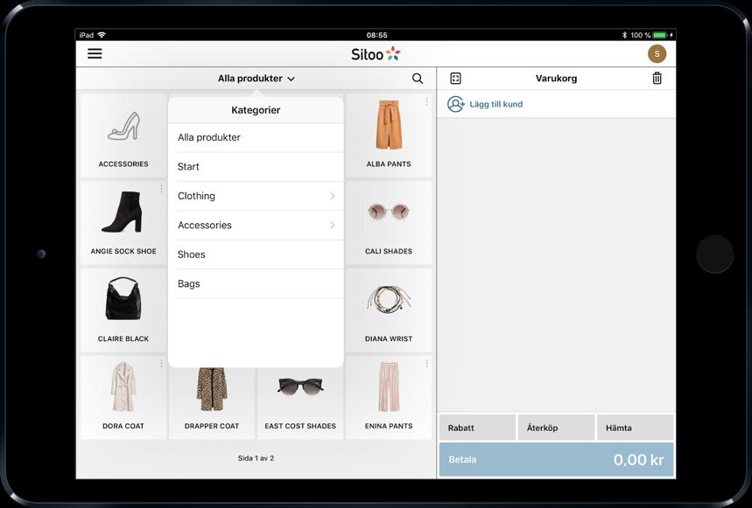Click the Återköp button
The image size is (752, 508).
click(556, 428)
